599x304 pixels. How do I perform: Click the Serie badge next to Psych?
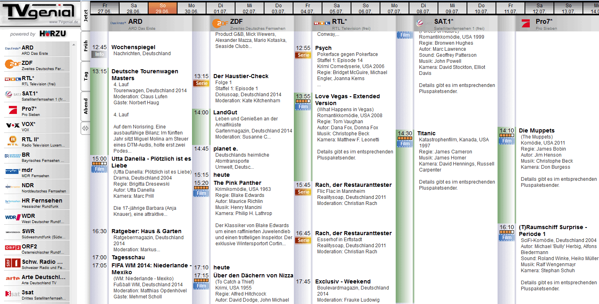(x=303, y=55)
